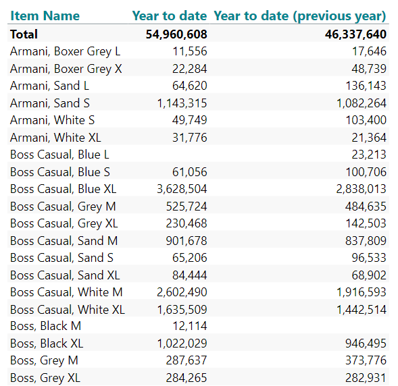Screen dimensions: 398x386
Task: Click previous year value 484,635
Action: [x=366, y=206]
